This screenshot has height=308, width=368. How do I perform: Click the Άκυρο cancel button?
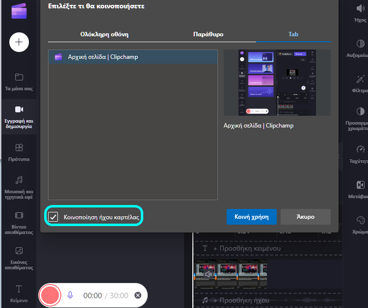tap(306, 217)
